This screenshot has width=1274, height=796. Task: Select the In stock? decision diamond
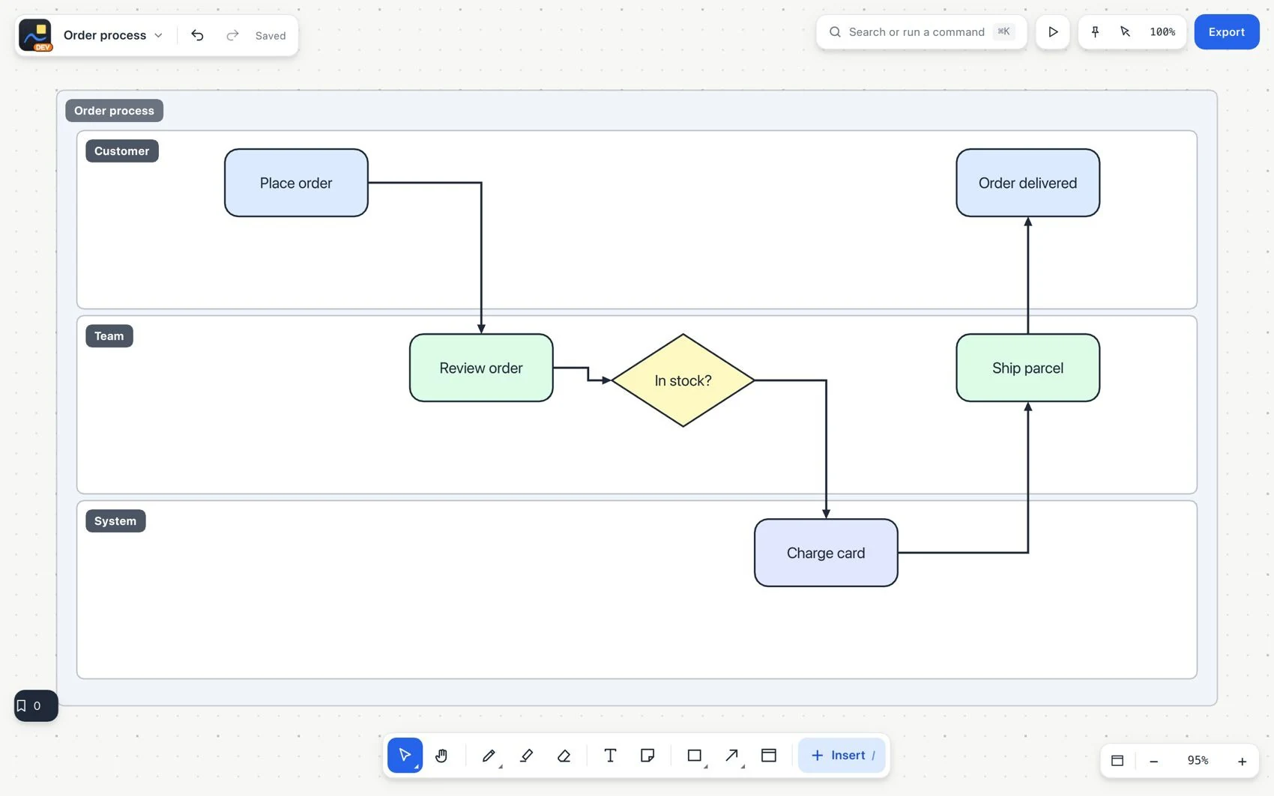pos(683,380)
